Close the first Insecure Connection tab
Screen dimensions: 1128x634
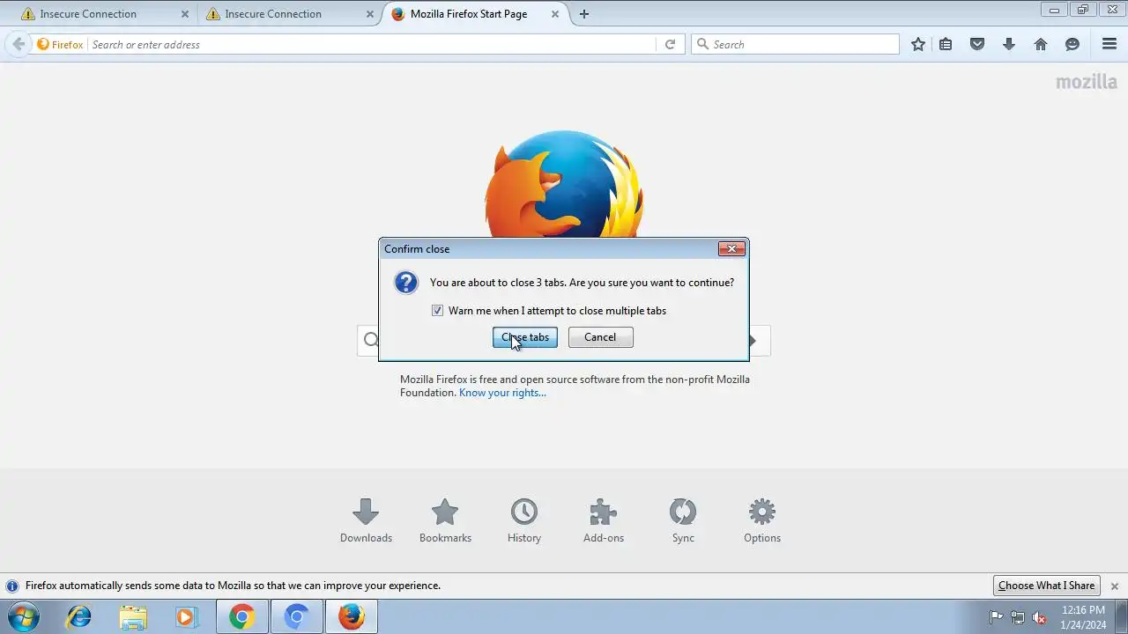click(185, 14)
